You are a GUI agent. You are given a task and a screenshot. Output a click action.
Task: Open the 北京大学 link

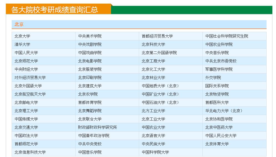tap(22, 36)
